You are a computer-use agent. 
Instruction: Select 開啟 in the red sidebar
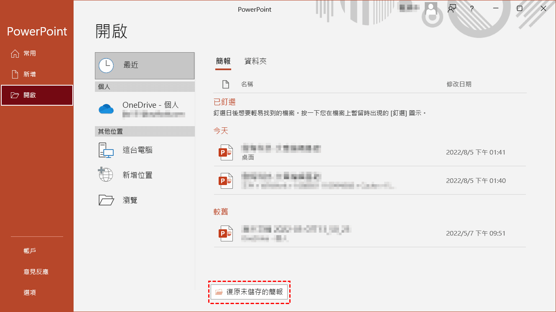click(37, 95)
